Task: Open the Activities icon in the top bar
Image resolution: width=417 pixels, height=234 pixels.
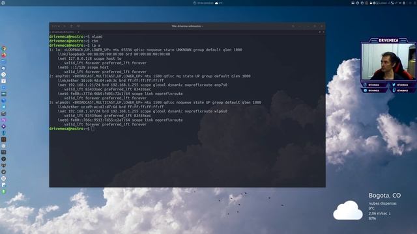Action: pos(3,3)
